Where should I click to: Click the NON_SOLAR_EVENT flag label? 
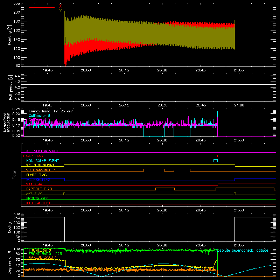coord(42,161)
